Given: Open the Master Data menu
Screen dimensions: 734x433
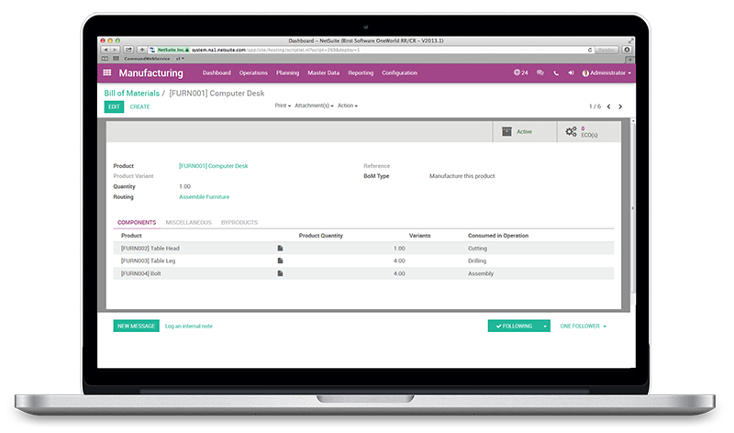Looking at the screenshot, I should tap(323, 72).
